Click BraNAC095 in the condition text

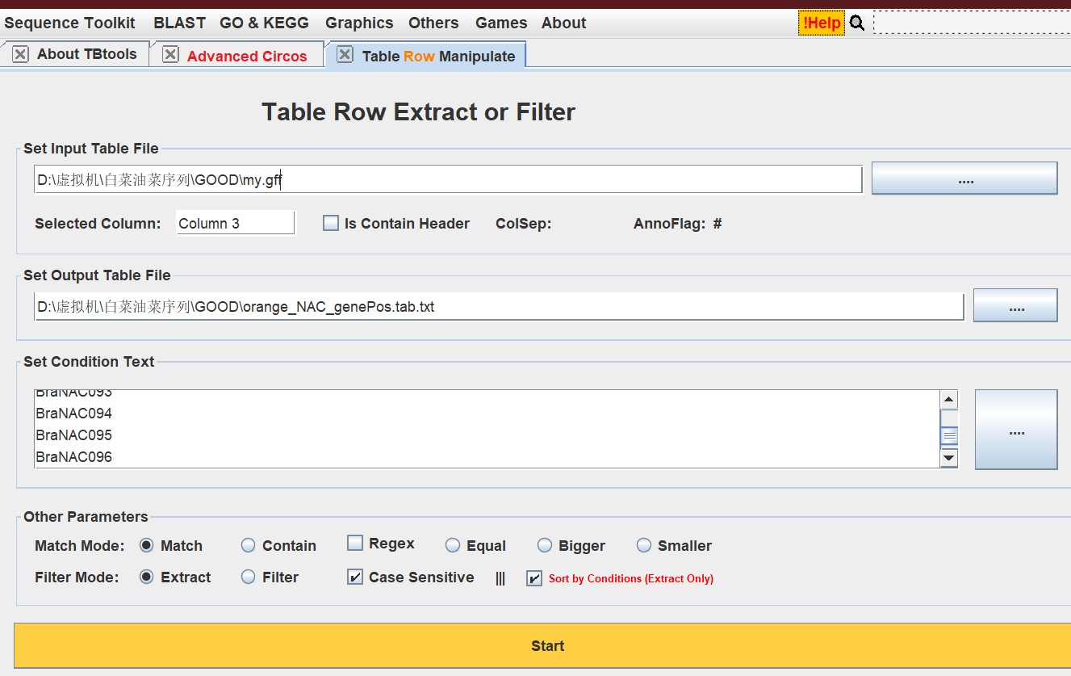pos(74,435)
